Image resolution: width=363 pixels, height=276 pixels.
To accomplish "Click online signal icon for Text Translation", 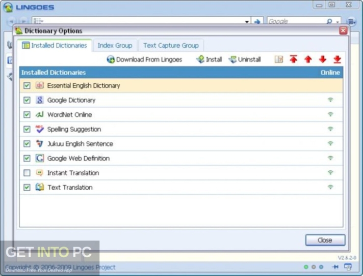I will pyautogui.click(x=330, y=187).
